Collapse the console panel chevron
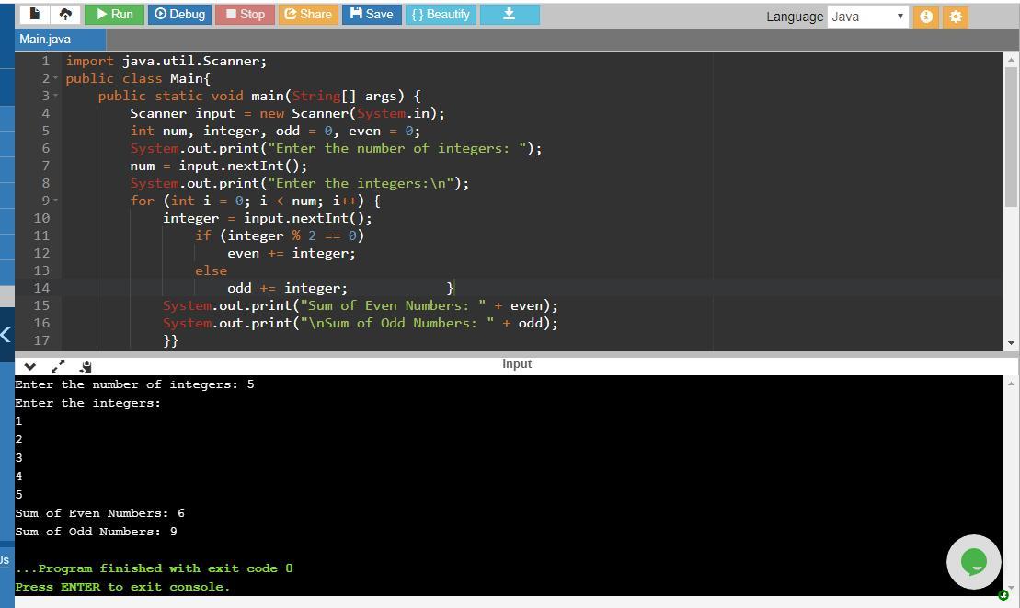The height and width of the screenshot is (608, 1020). (29, 366)
